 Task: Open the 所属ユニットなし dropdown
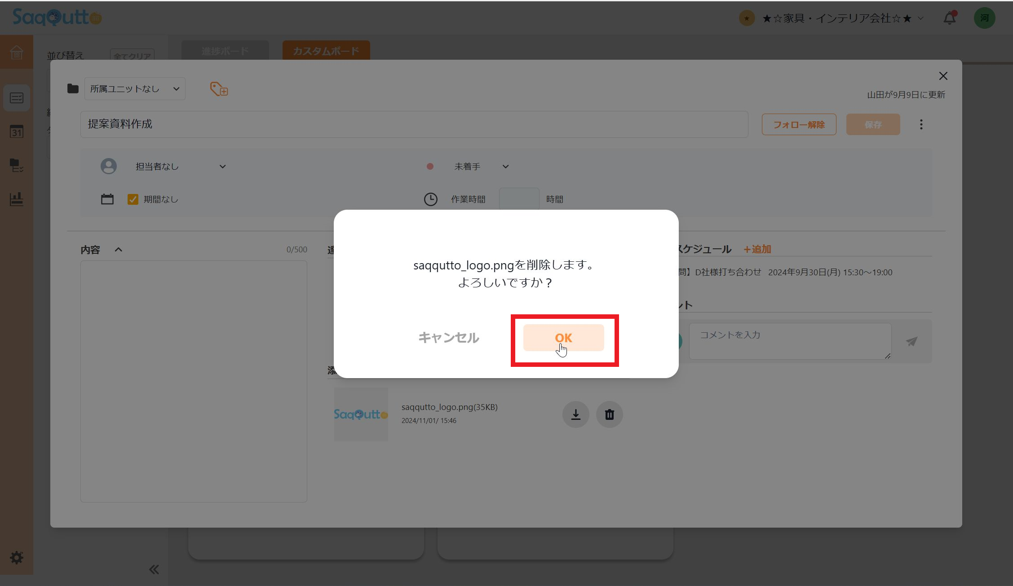(x=135, y=89)
